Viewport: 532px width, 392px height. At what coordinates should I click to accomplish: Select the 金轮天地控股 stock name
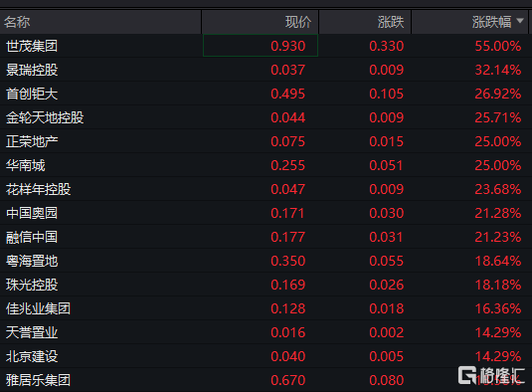click(45, 117)
